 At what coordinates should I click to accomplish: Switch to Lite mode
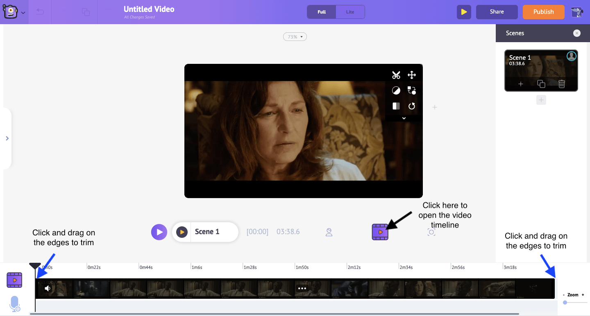(x=350, y=12)
